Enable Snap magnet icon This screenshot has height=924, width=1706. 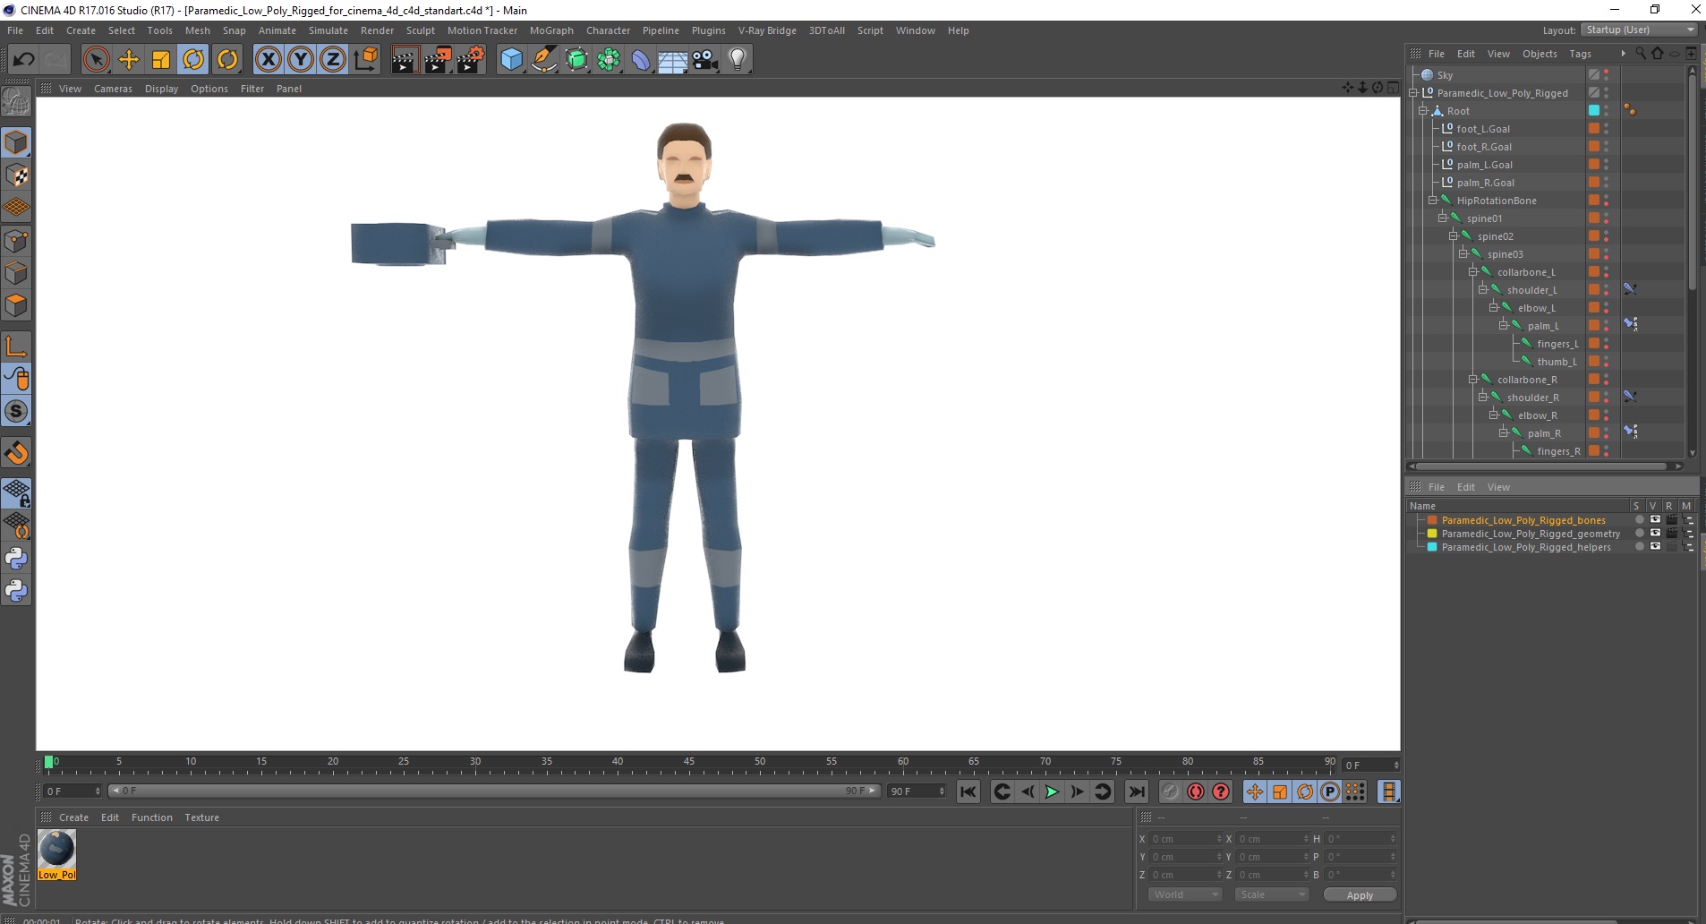16,453
